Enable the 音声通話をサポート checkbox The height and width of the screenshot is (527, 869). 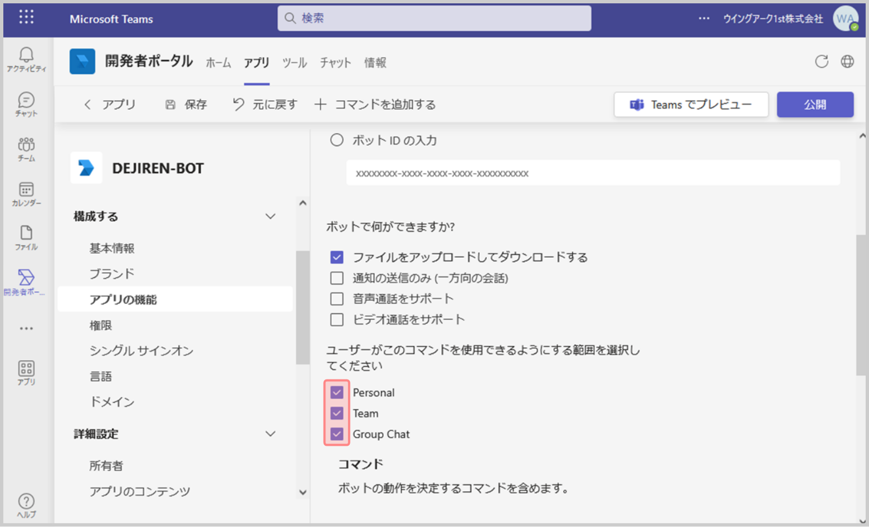(x=336, y=299)
